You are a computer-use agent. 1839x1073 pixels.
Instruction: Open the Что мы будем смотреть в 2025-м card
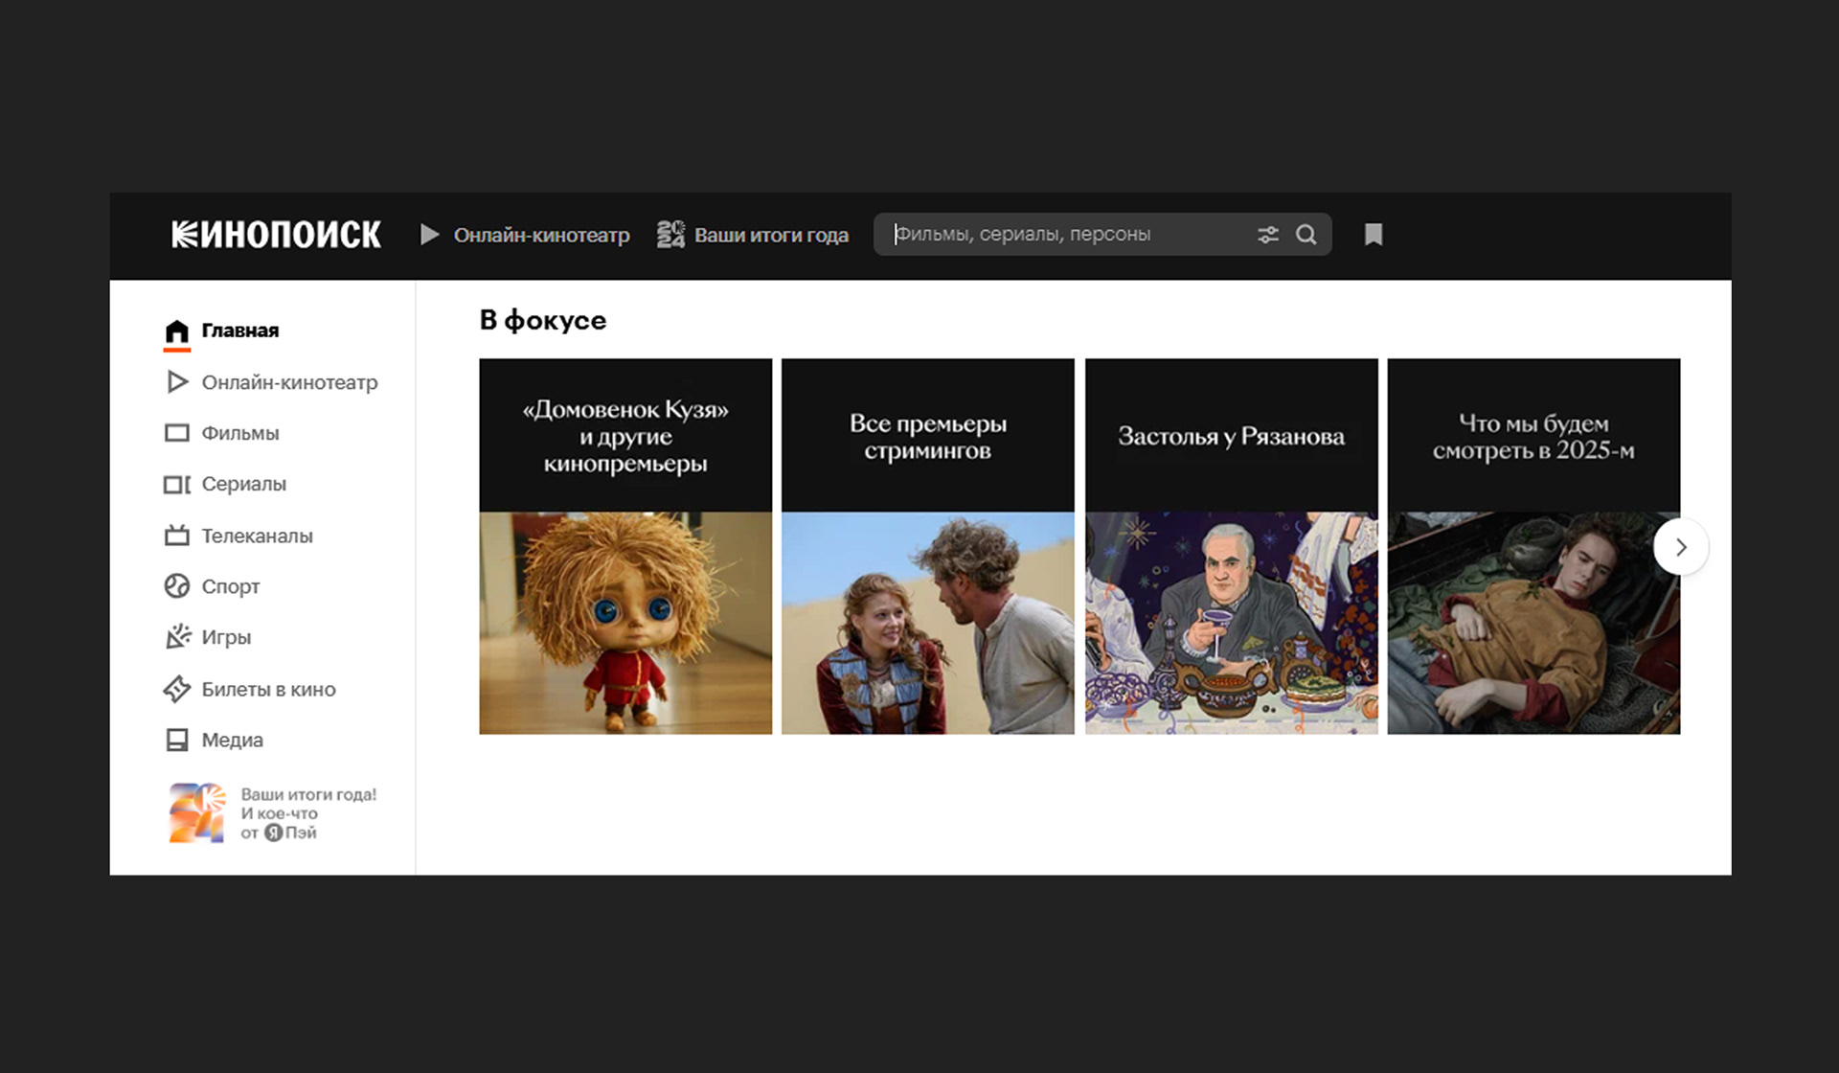coord(1533,546)
